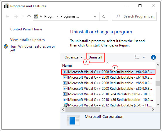
Task: Open Control Panel Home link
Action: [26, 29]
